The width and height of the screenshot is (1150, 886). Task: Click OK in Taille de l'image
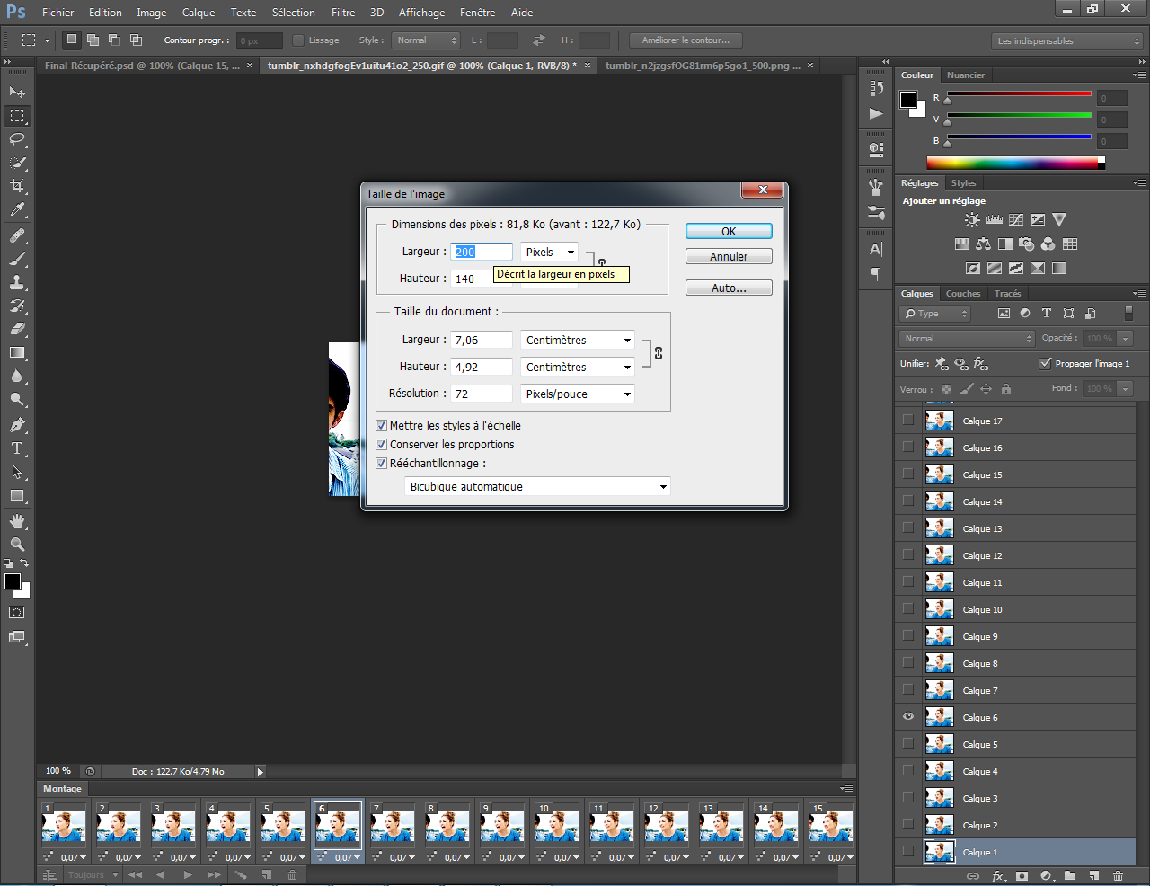pos(729,232)
